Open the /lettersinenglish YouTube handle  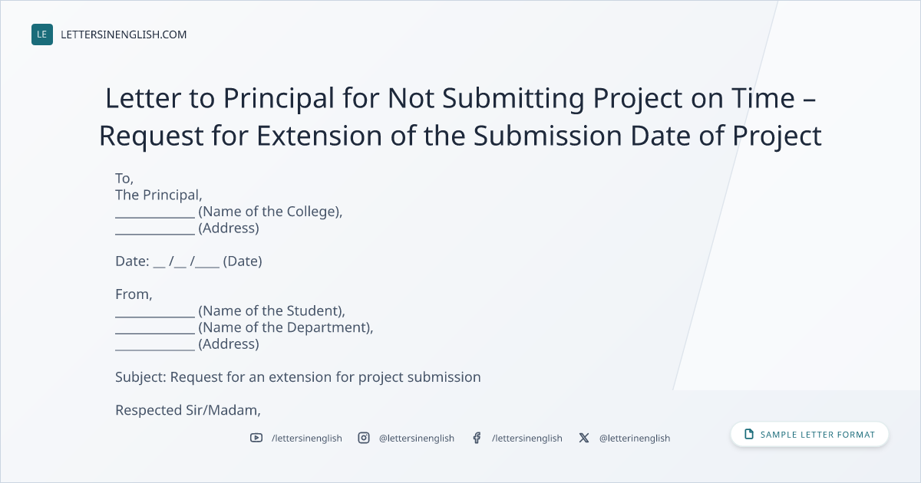(x=307, y=439)
